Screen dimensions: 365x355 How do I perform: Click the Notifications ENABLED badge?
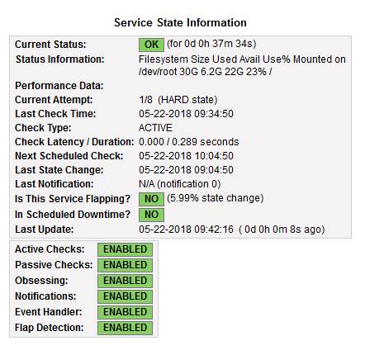click(x=125, y=296)
